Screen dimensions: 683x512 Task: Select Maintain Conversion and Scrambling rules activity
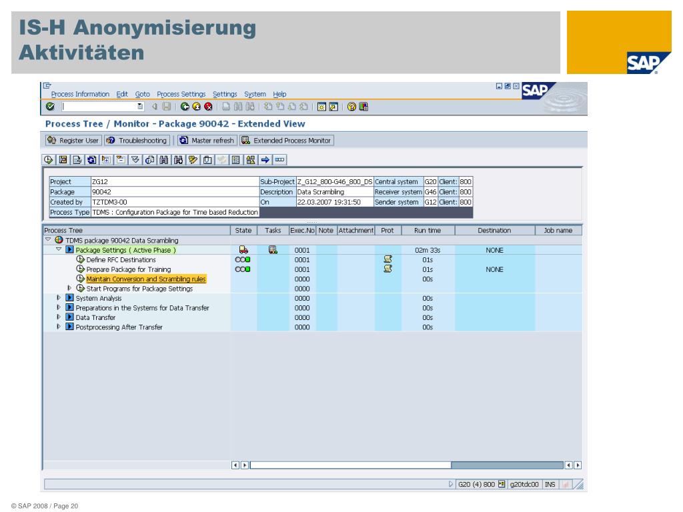pos(146,279)
